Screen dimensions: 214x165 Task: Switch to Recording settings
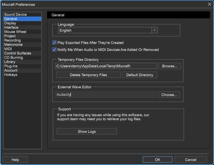[22, 40]
